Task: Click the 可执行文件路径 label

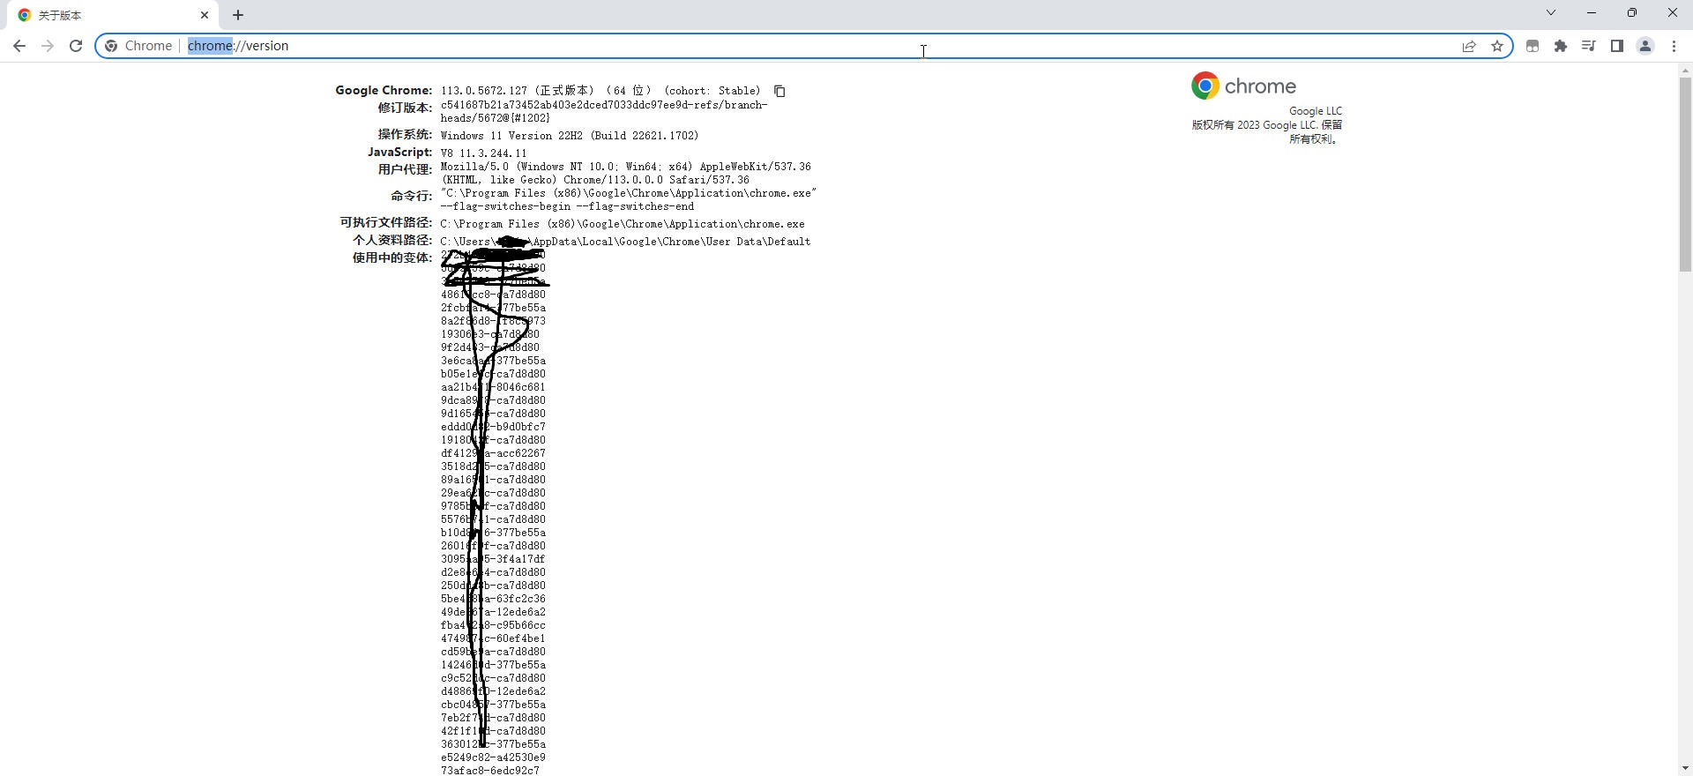Action: pyautogui.click(x=386, y=222)
